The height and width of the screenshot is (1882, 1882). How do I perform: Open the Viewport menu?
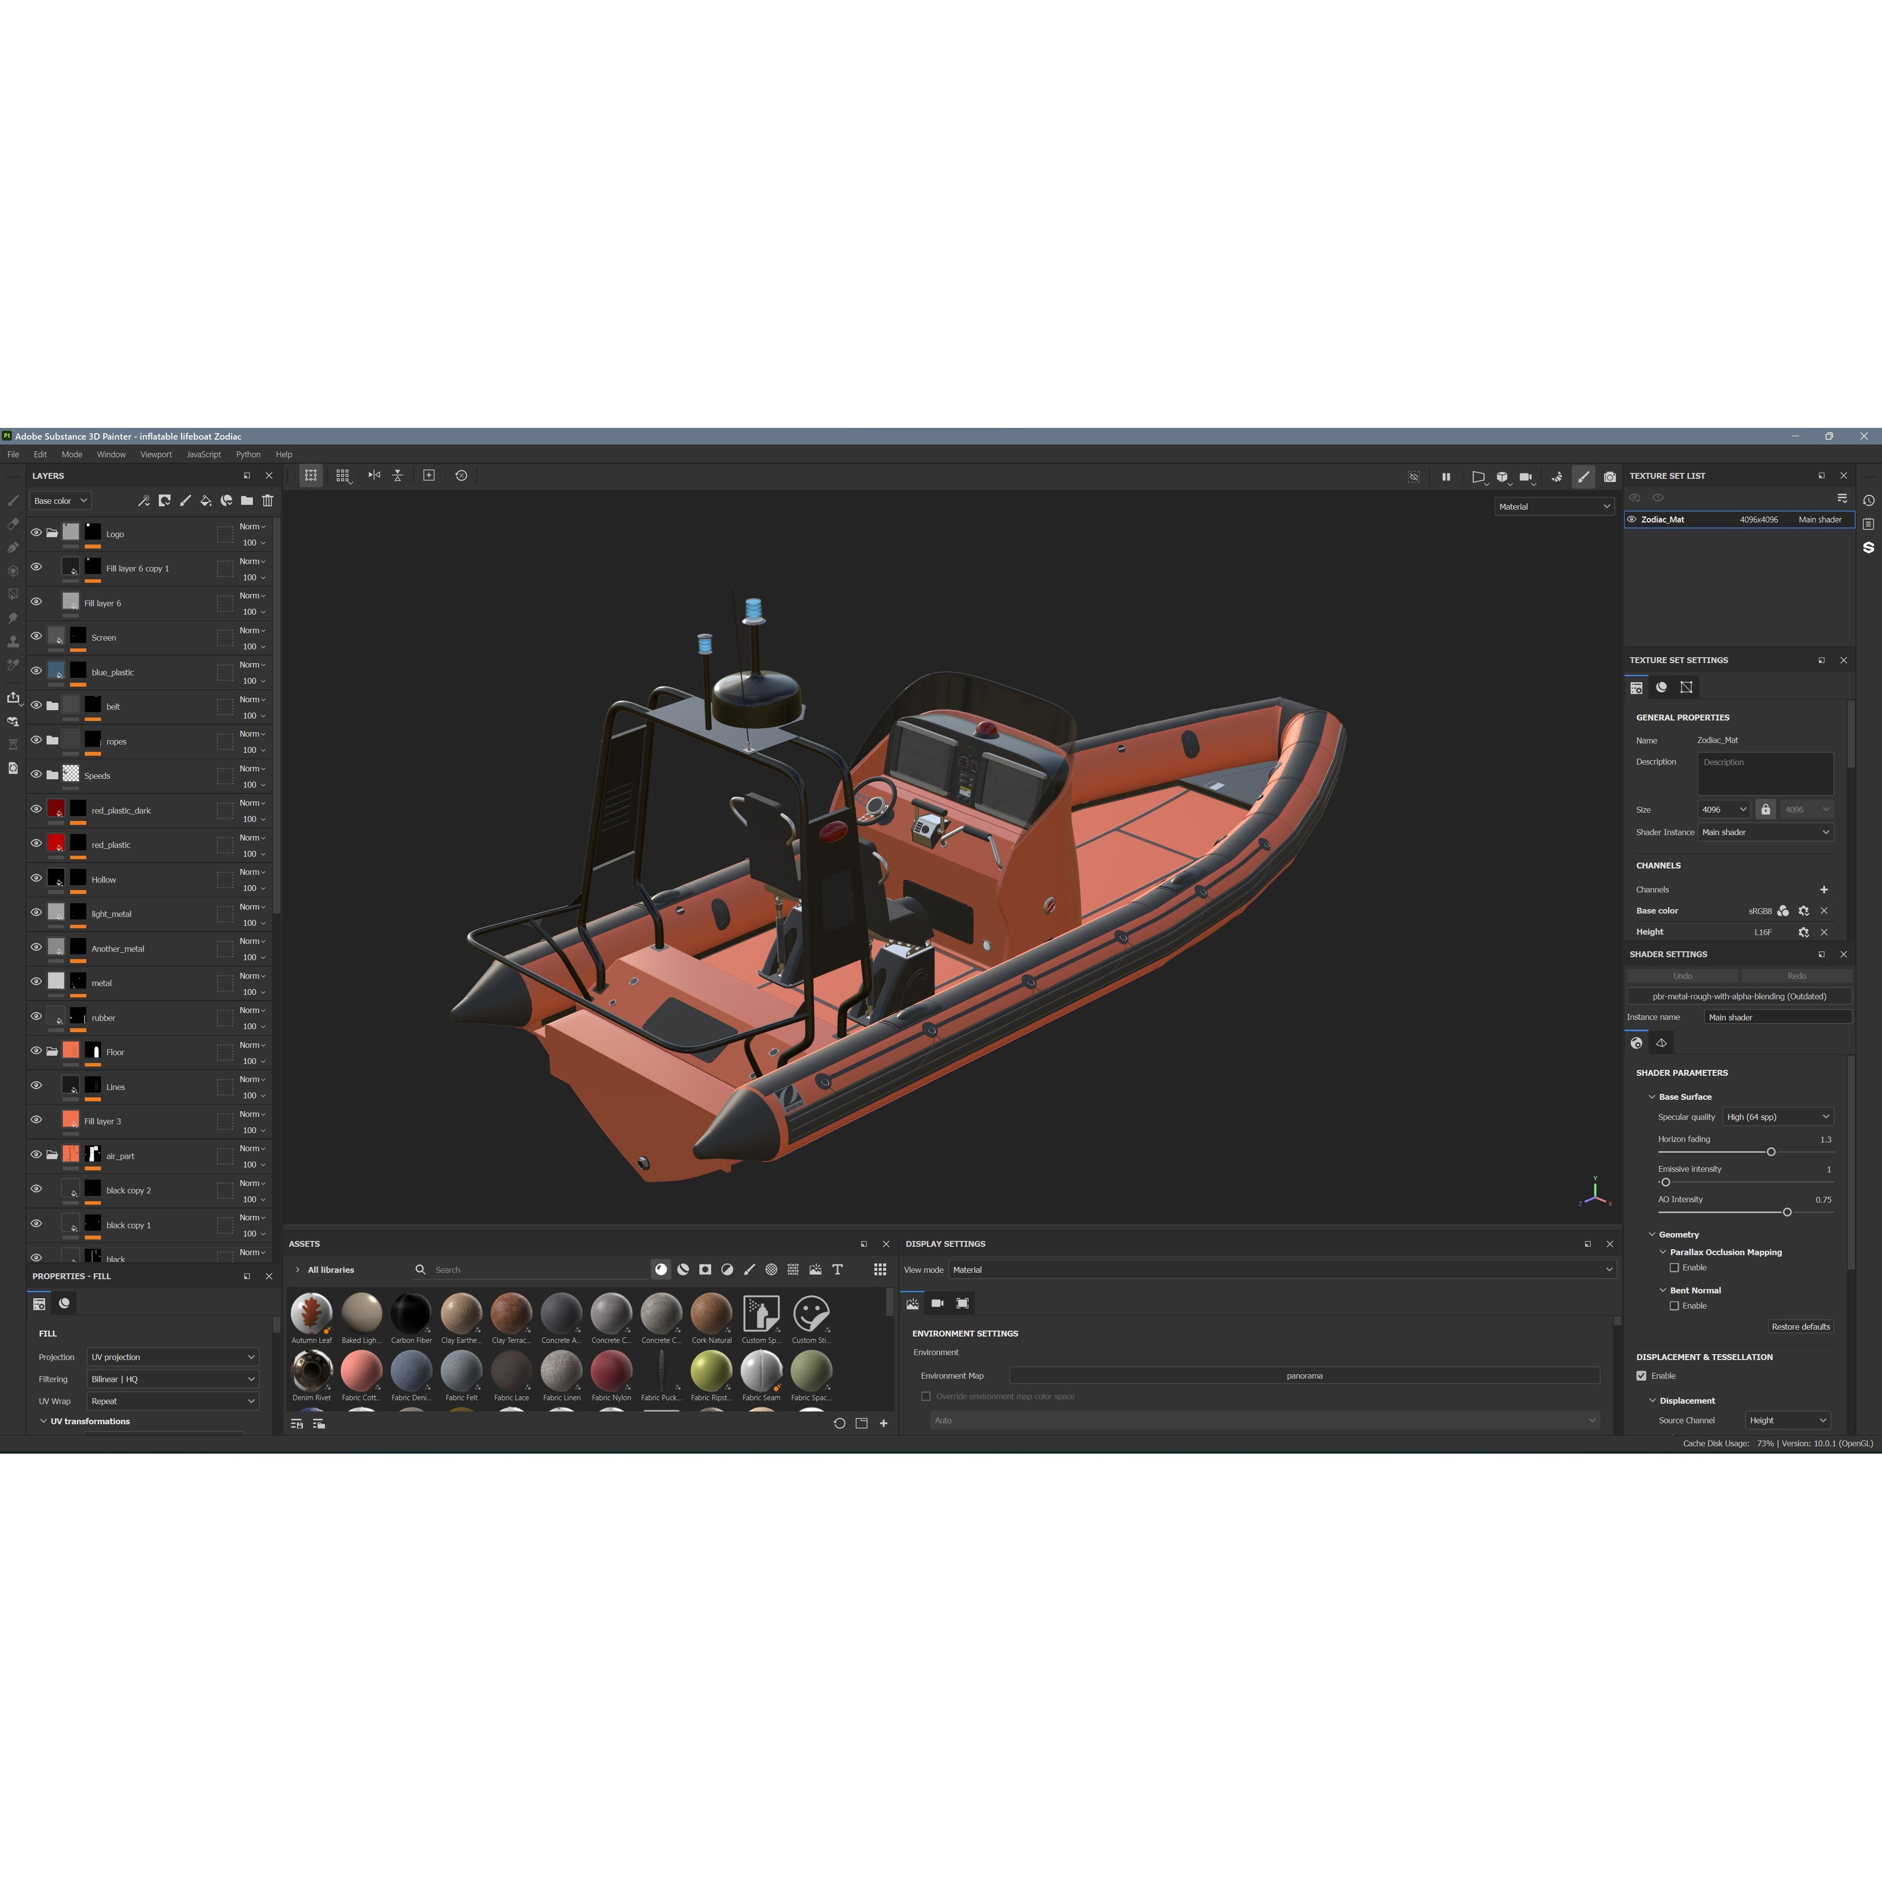point(156,454)
